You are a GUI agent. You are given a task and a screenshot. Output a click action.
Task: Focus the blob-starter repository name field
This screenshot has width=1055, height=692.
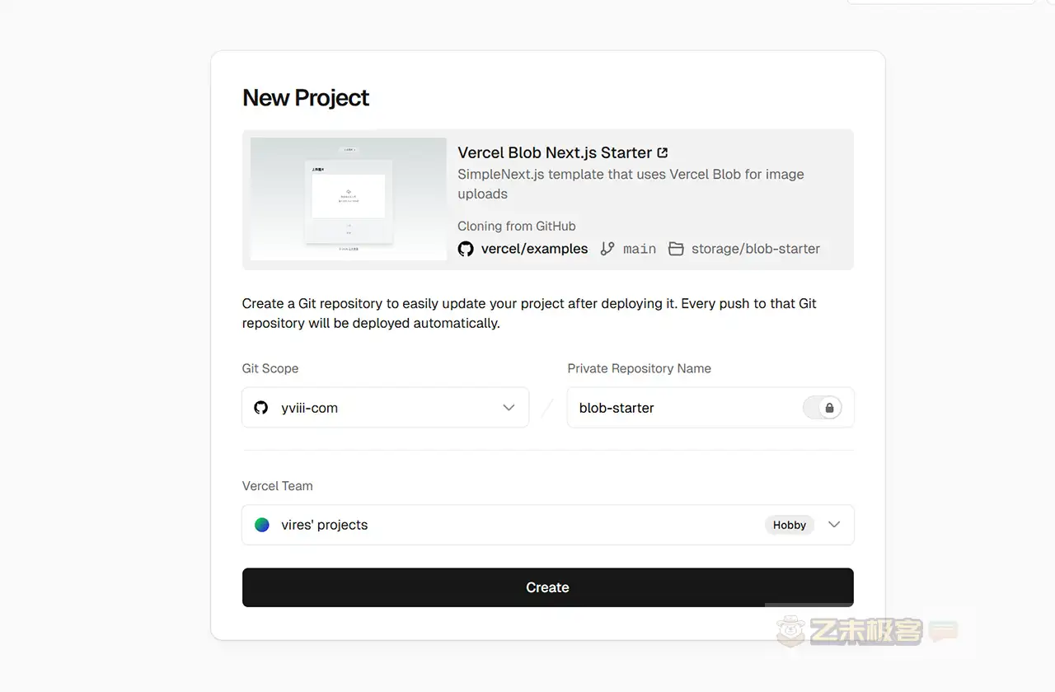click(684, 408)
